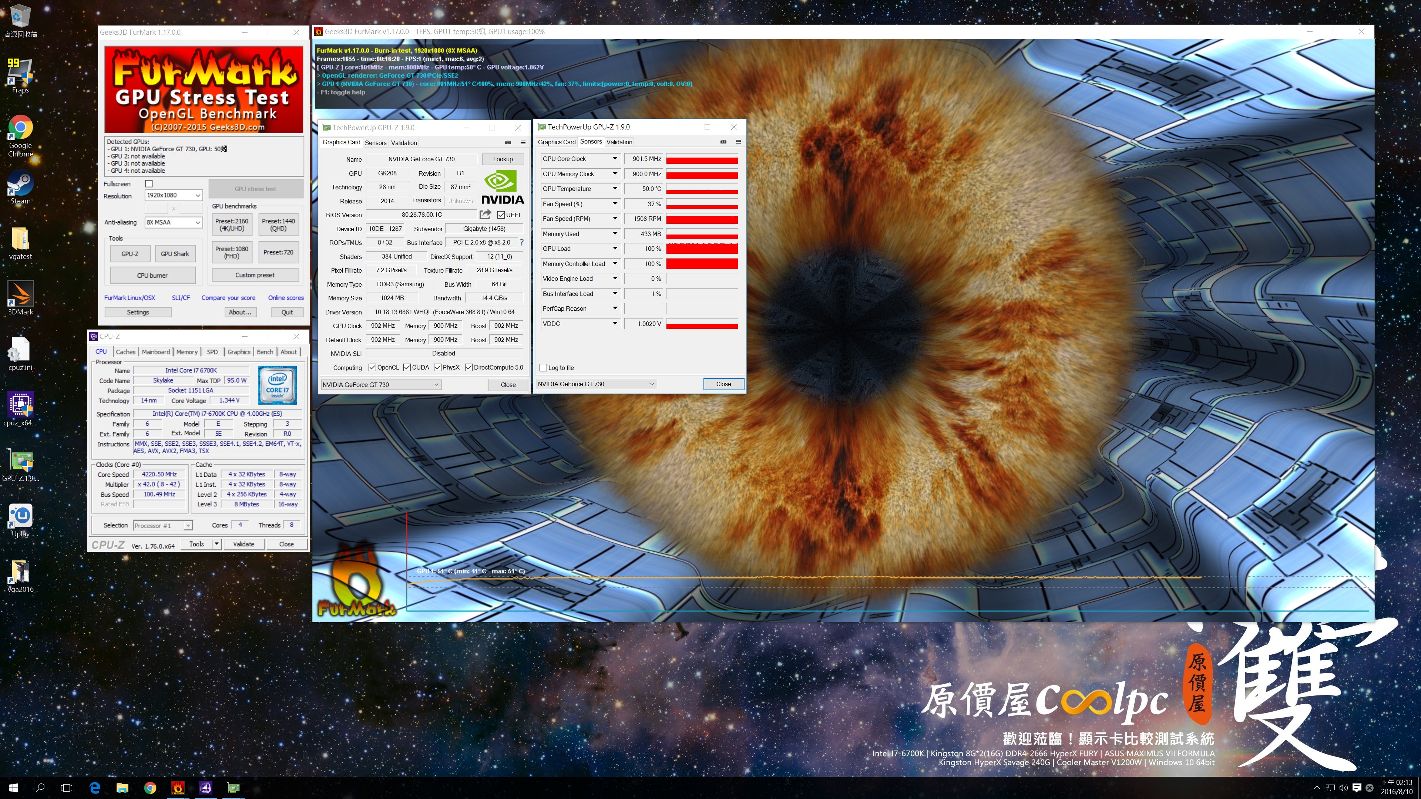Screen dimensions: 1421x799
Task: Open the Fraps desktop shortcut
Action: [20, 75]
